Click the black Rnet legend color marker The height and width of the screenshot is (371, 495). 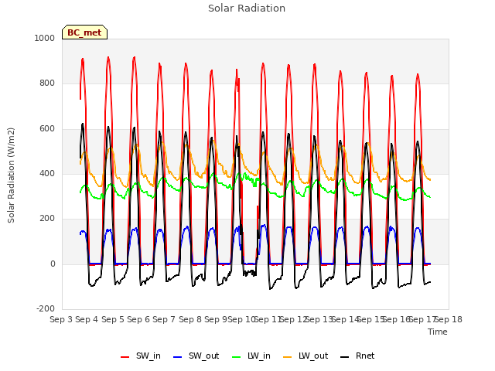tap(345, 357)
